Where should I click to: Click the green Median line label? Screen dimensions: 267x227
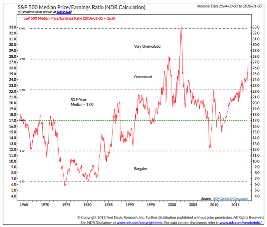22,120
